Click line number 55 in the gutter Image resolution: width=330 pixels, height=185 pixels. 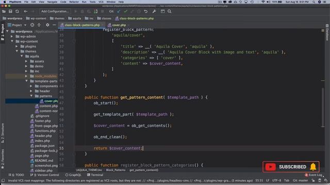(x=61, y=149)
